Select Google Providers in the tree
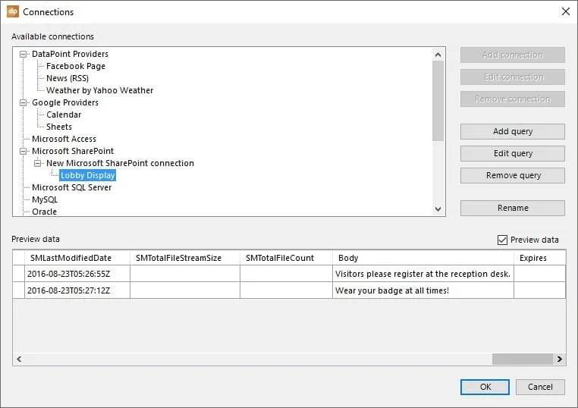The image size is (578, 408). [65, 102]
